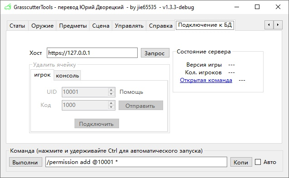Switch to the Оружие tab
289x178 pixels.
42,26
